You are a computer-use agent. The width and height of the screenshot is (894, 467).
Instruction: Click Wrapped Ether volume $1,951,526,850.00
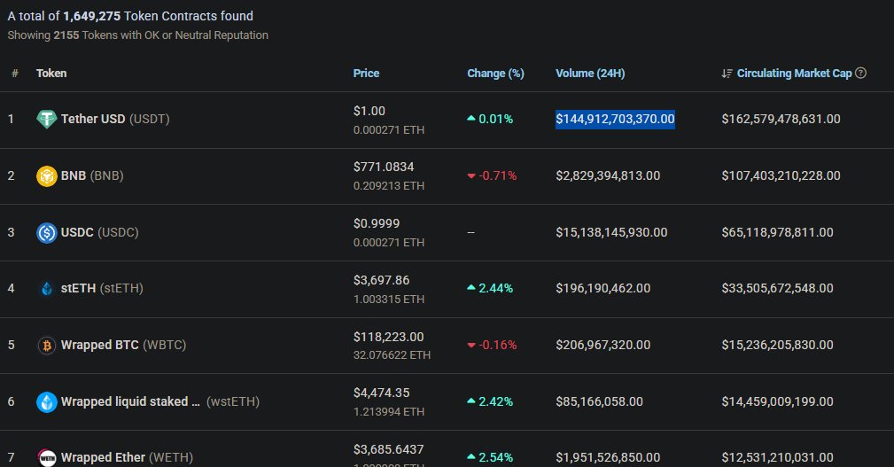click(x=608, y=457)
